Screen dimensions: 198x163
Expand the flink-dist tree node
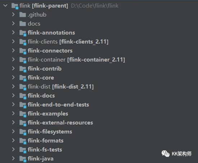tap(13, 86)
